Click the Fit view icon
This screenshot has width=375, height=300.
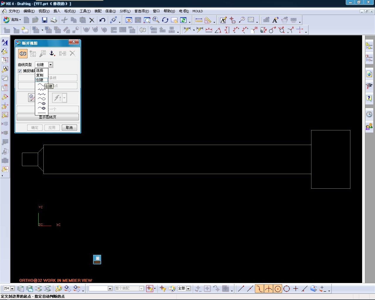129,20
